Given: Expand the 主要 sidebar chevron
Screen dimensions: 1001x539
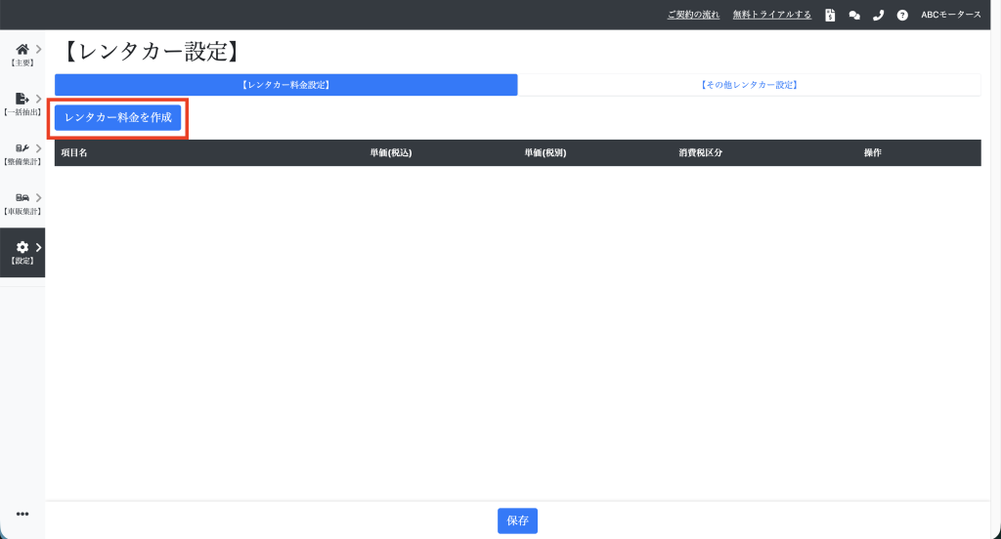Looking at the screenshot, I should click(38, 49).
